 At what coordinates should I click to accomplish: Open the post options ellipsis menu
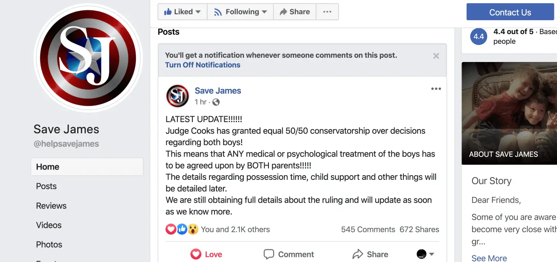(x=436, y=89)
